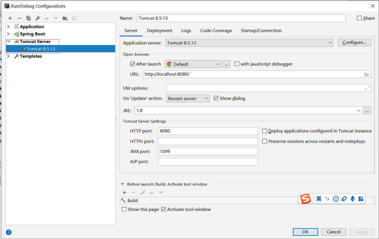Enable Preserve sessions across restarts checkbox

[x=265, y=141]
